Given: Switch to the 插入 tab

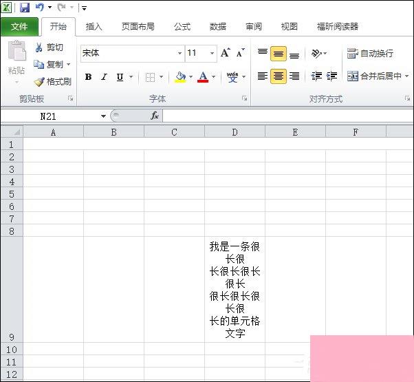Looking at the screenshot, I should tap(94, 27).
